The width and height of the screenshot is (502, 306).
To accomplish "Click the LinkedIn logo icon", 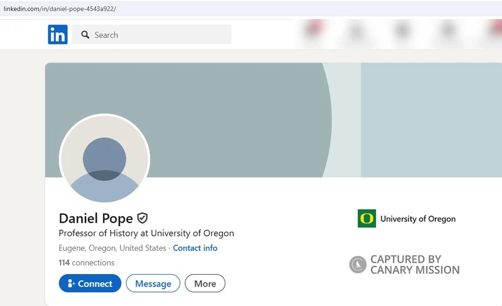I will coord(58,34).
